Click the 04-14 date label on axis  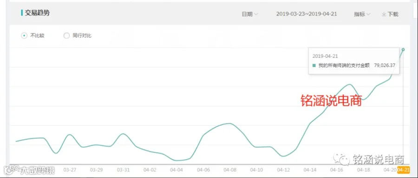pyautogui.click(x=310, y=170)
